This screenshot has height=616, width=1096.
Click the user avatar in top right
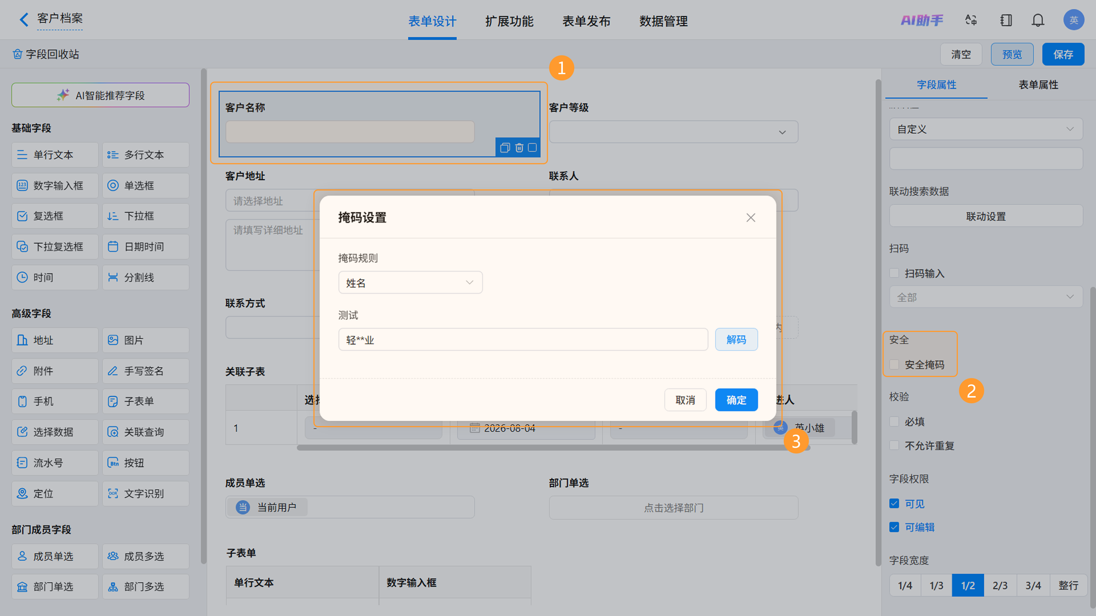point(1073,20)
